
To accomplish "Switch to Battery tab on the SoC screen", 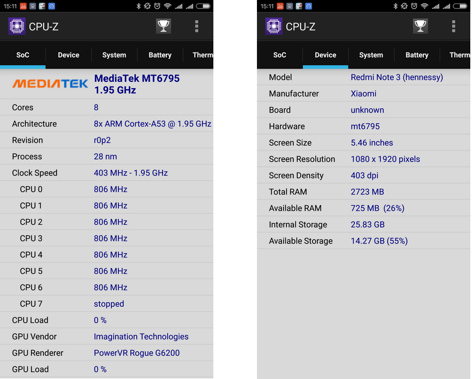I will point(160,55).
